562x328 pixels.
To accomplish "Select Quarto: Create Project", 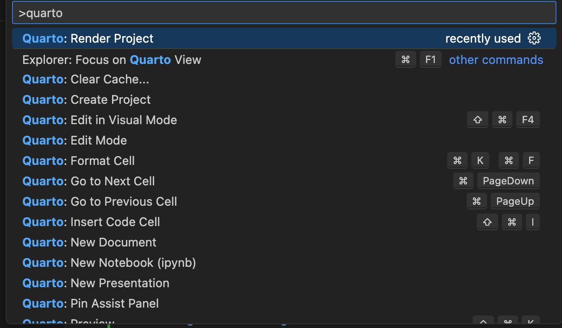I will 284,100.
